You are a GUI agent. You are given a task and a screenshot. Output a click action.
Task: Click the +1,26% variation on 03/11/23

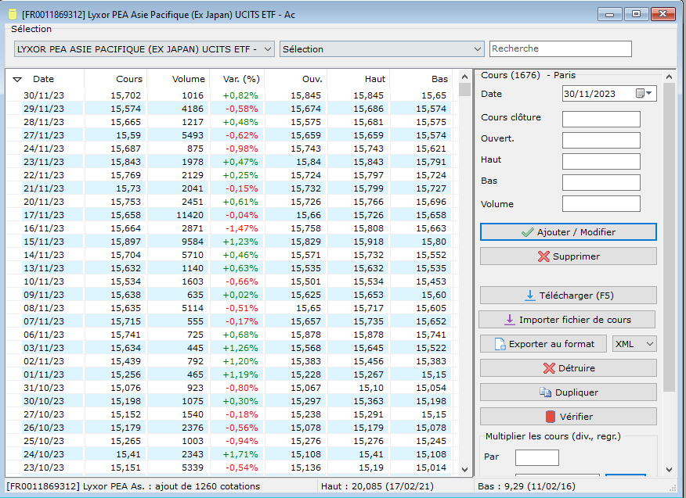[x=240, y=348]
